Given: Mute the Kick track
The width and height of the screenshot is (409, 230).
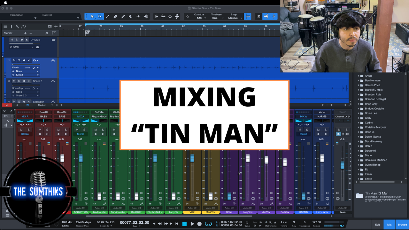Looking at the screenshot, I should point(14,60).
